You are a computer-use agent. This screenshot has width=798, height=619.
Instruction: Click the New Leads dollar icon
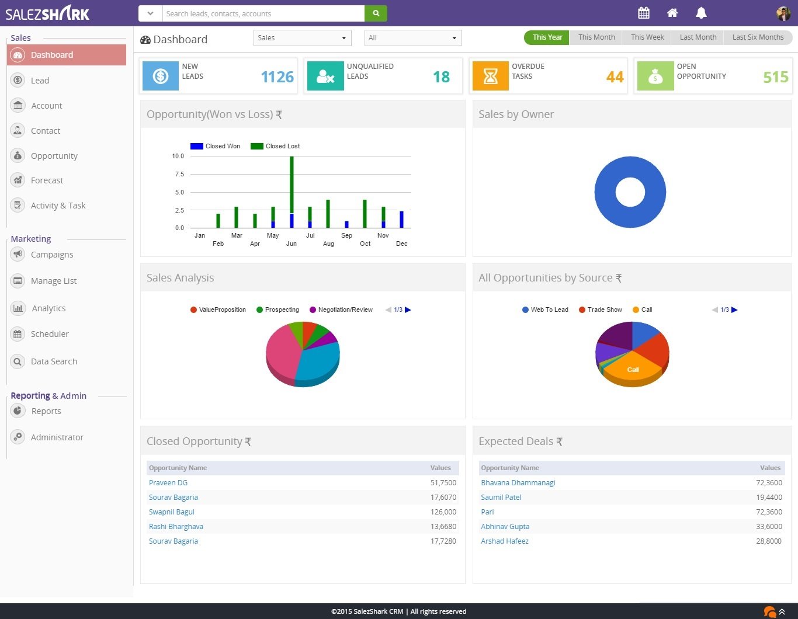pos(161,76)
